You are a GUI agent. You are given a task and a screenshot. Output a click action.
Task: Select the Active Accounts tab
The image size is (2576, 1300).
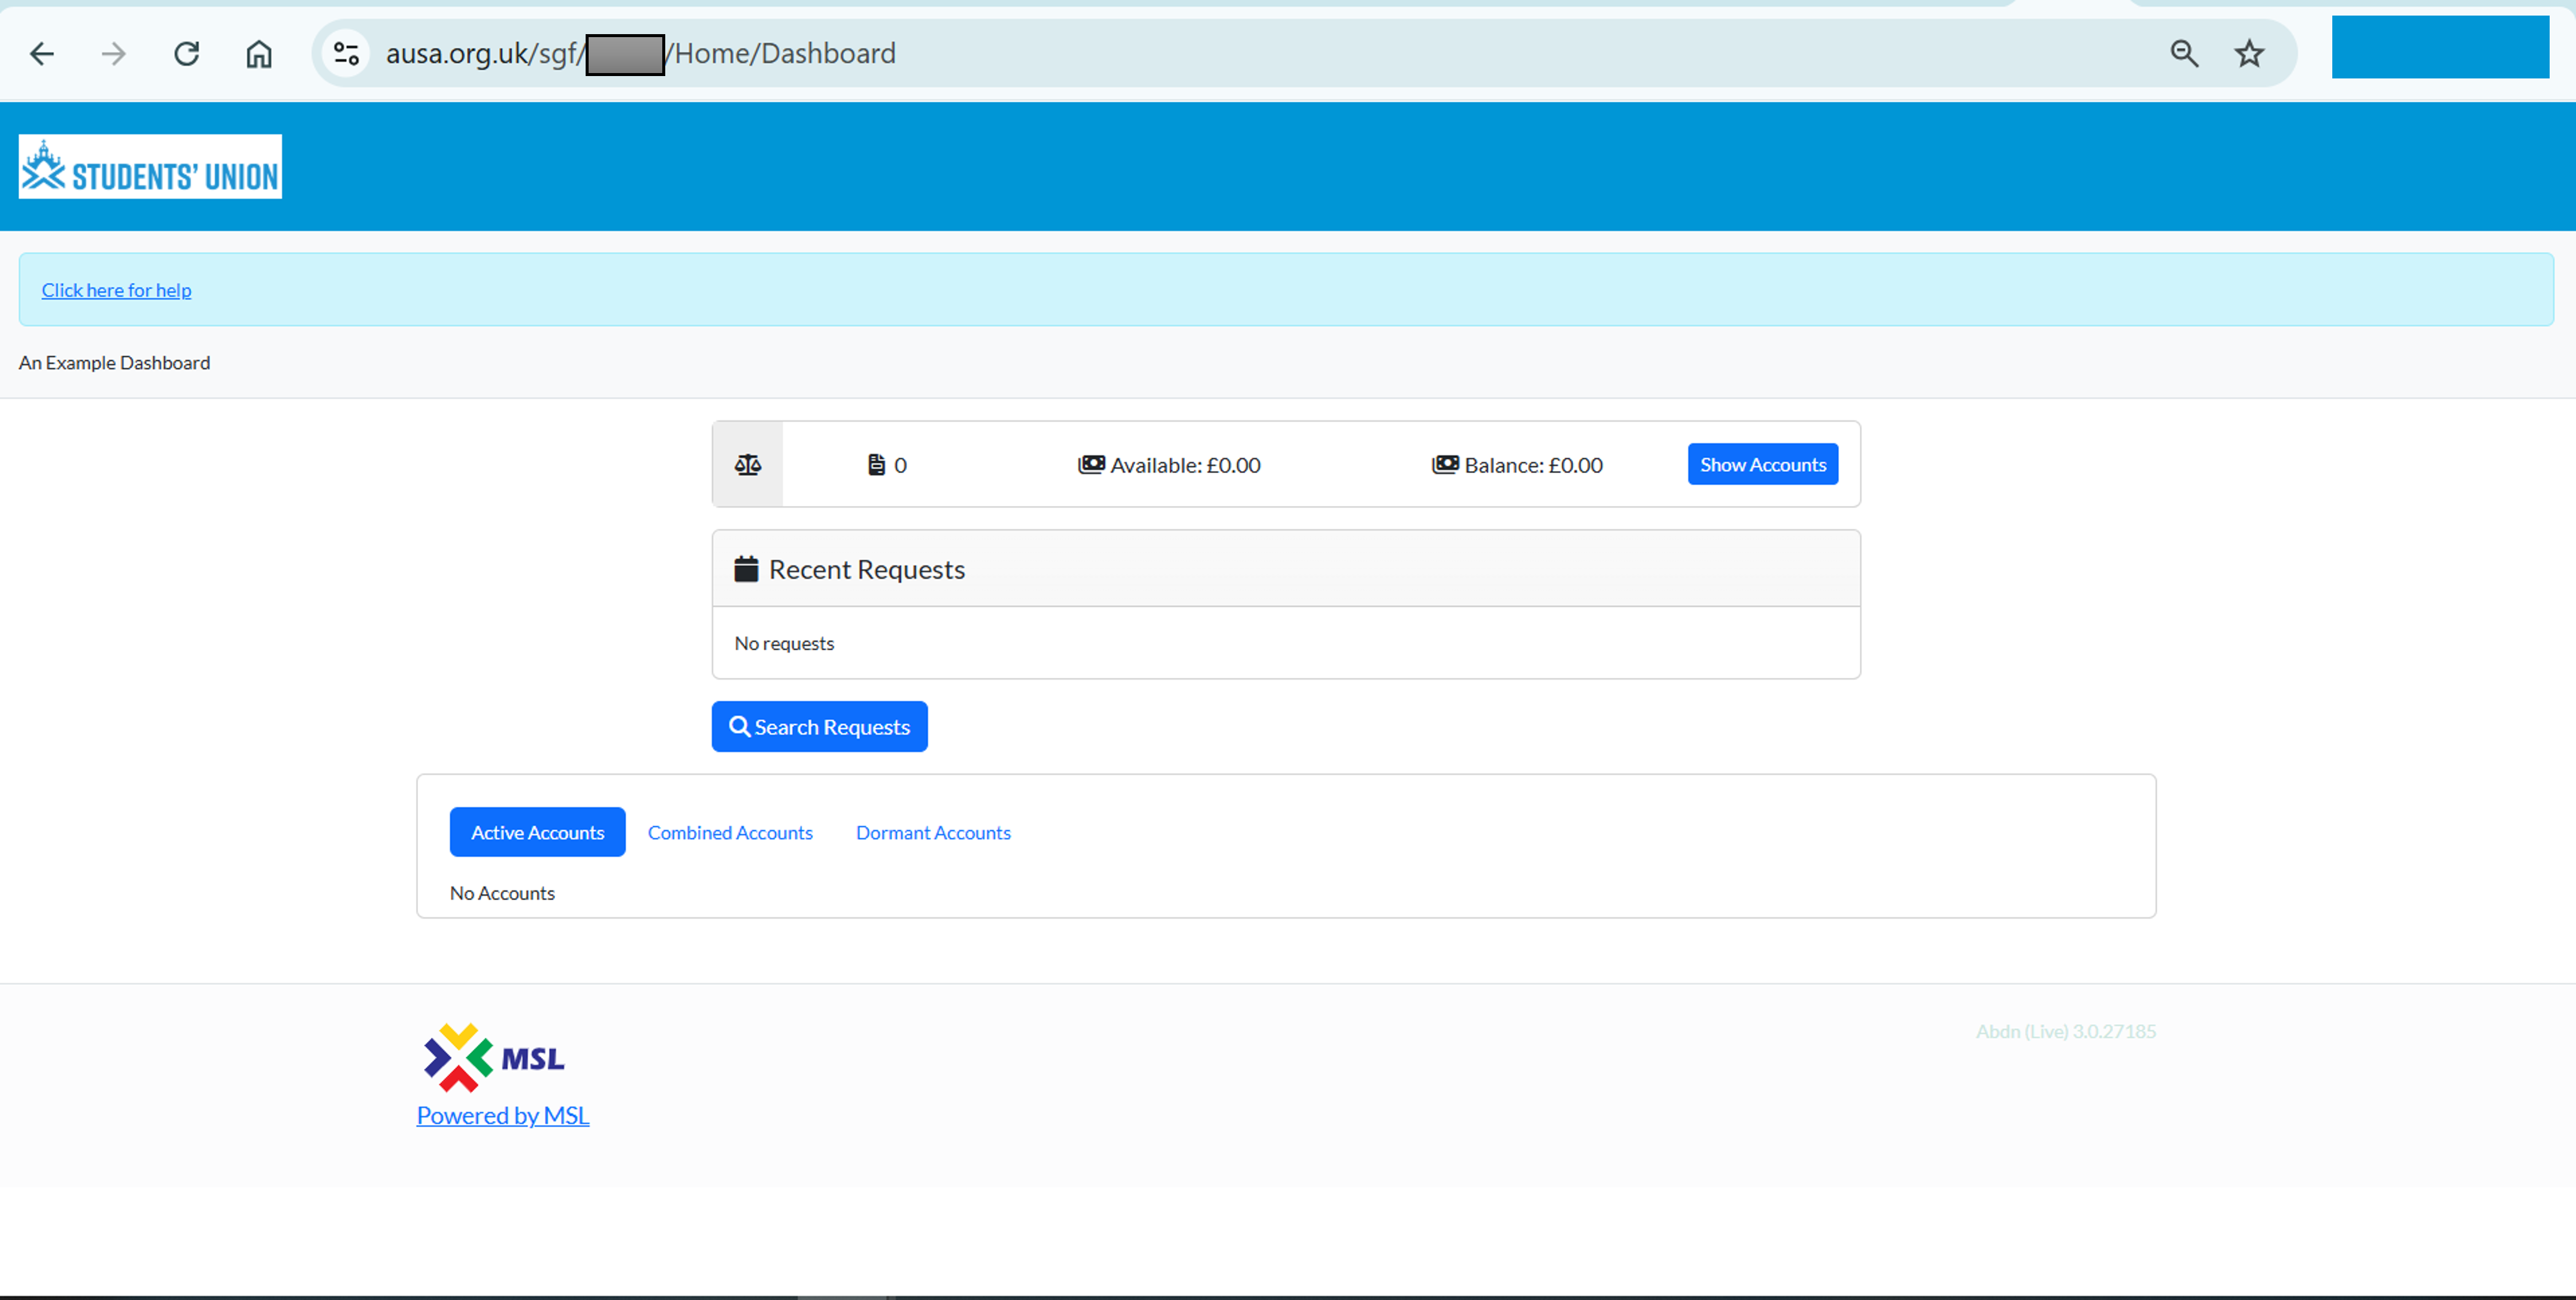537,833
